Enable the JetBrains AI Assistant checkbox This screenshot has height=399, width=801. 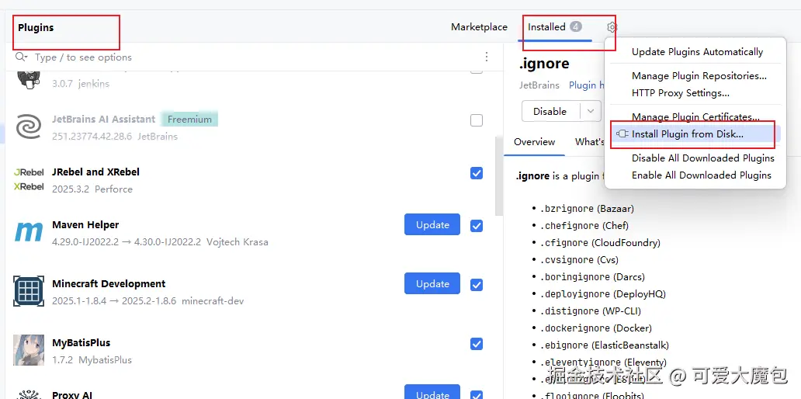476,120
